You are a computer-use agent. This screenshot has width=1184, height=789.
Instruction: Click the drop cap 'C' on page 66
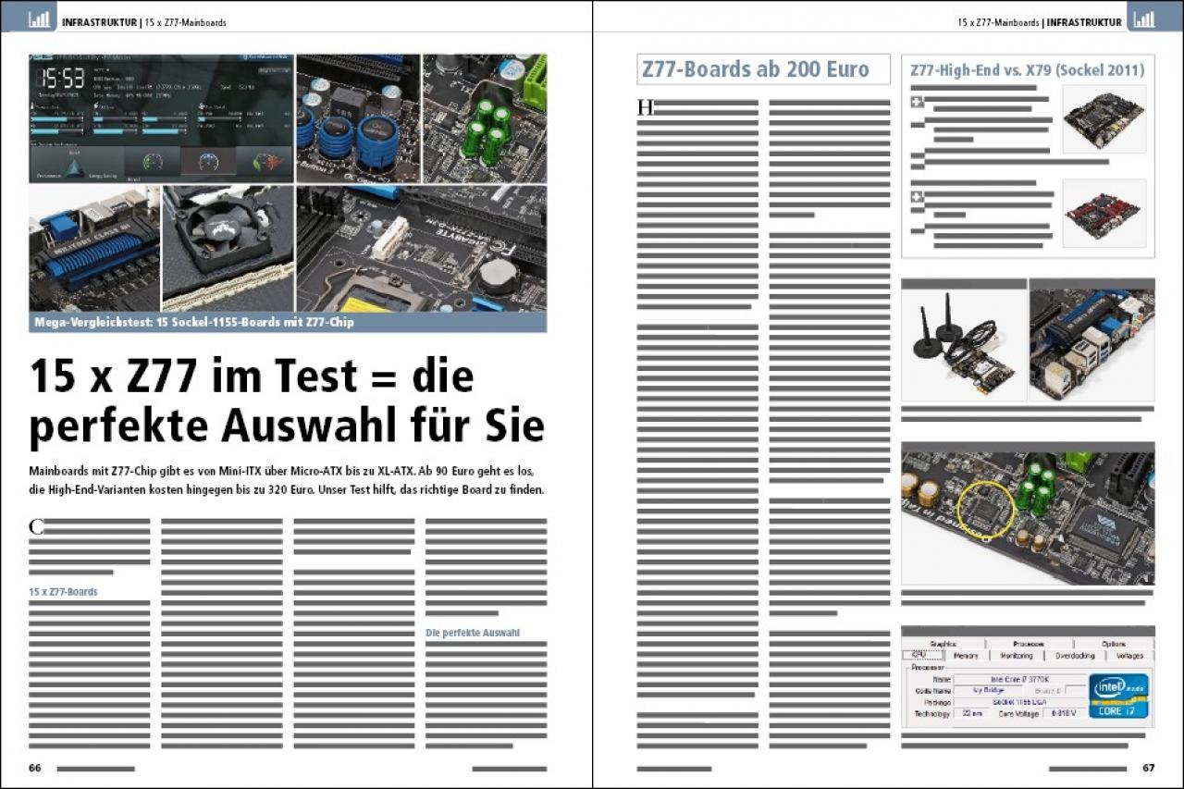click(37, 527)
